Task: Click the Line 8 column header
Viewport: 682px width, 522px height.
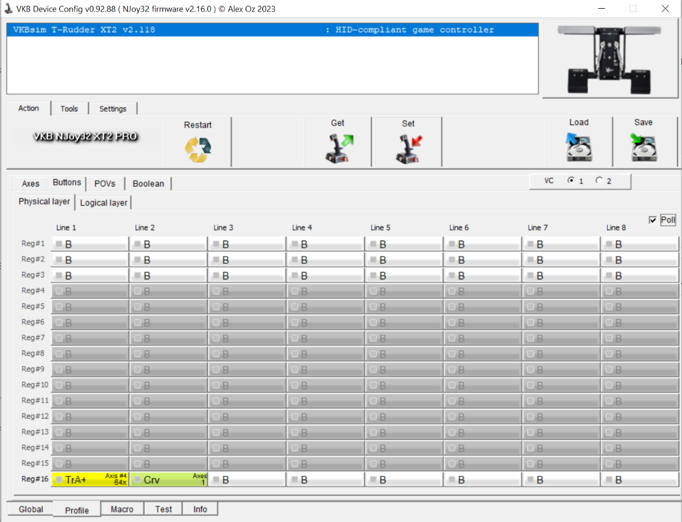Action: [616, 228]
